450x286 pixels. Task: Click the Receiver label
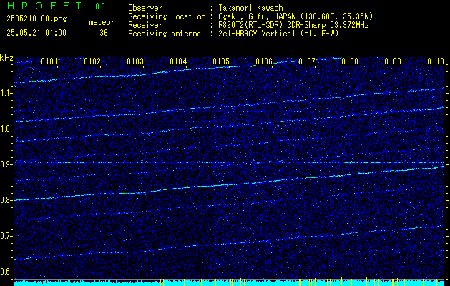coord(145,25)
